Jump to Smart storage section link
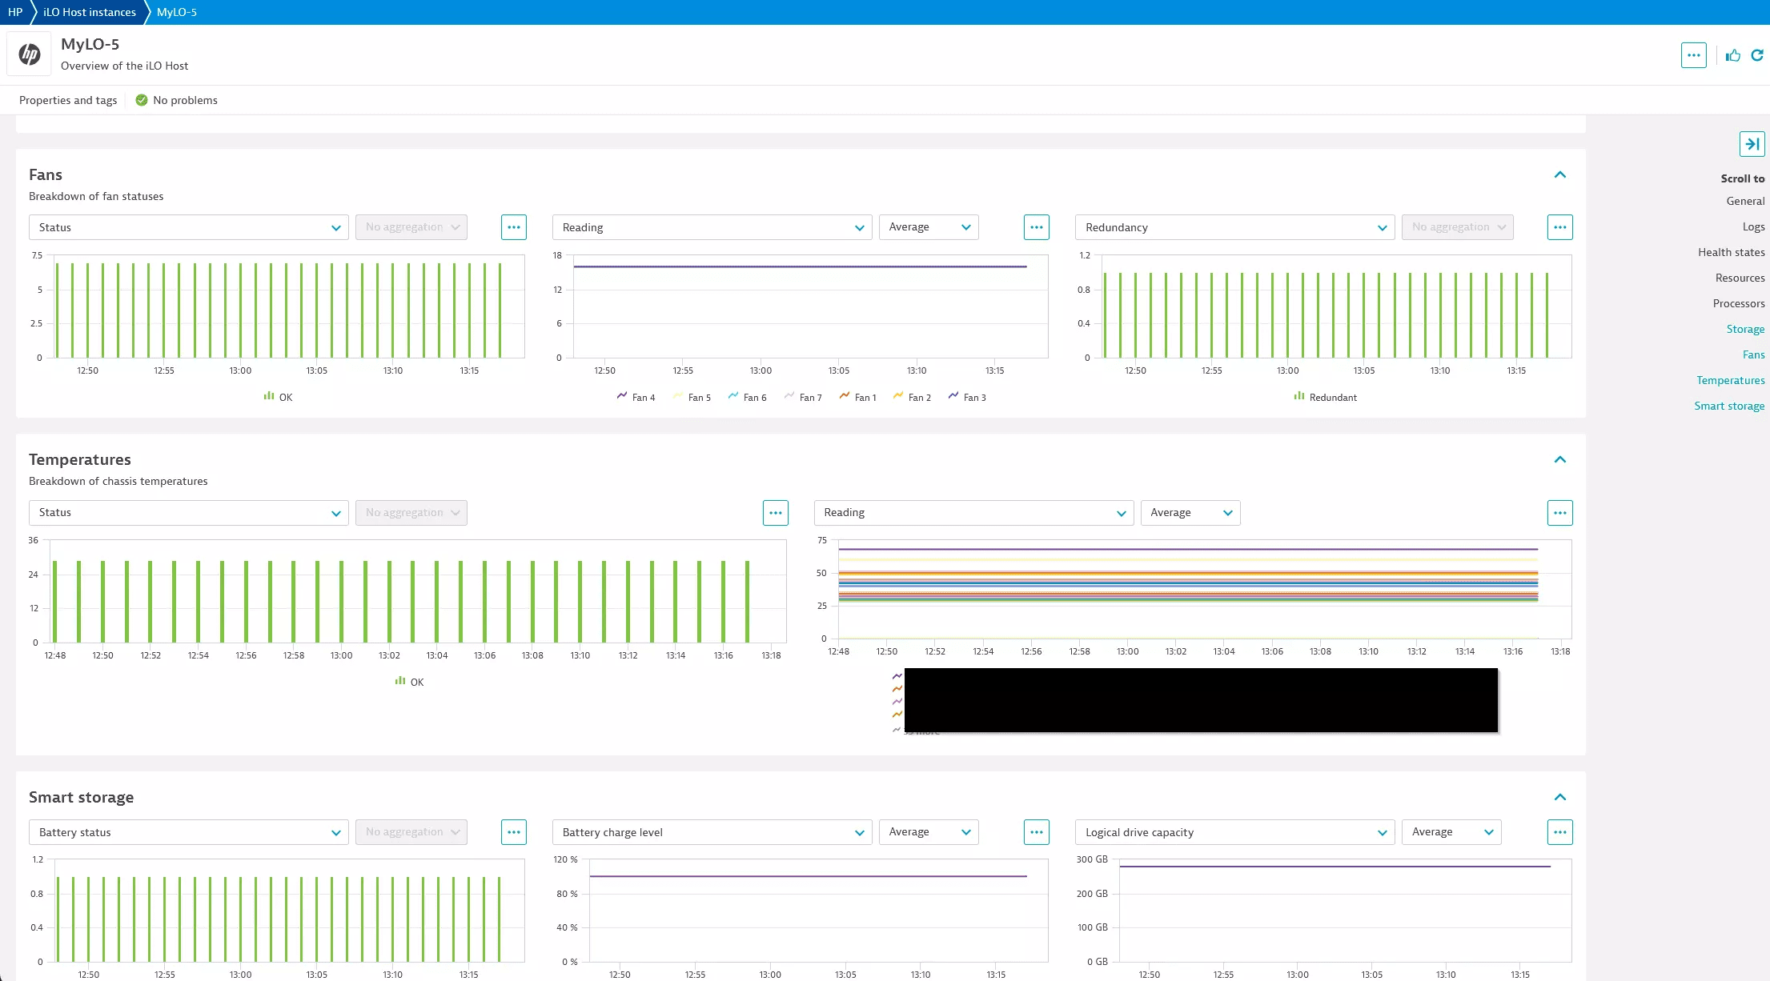1770x981 pixels. click(x=1728, y=406)
